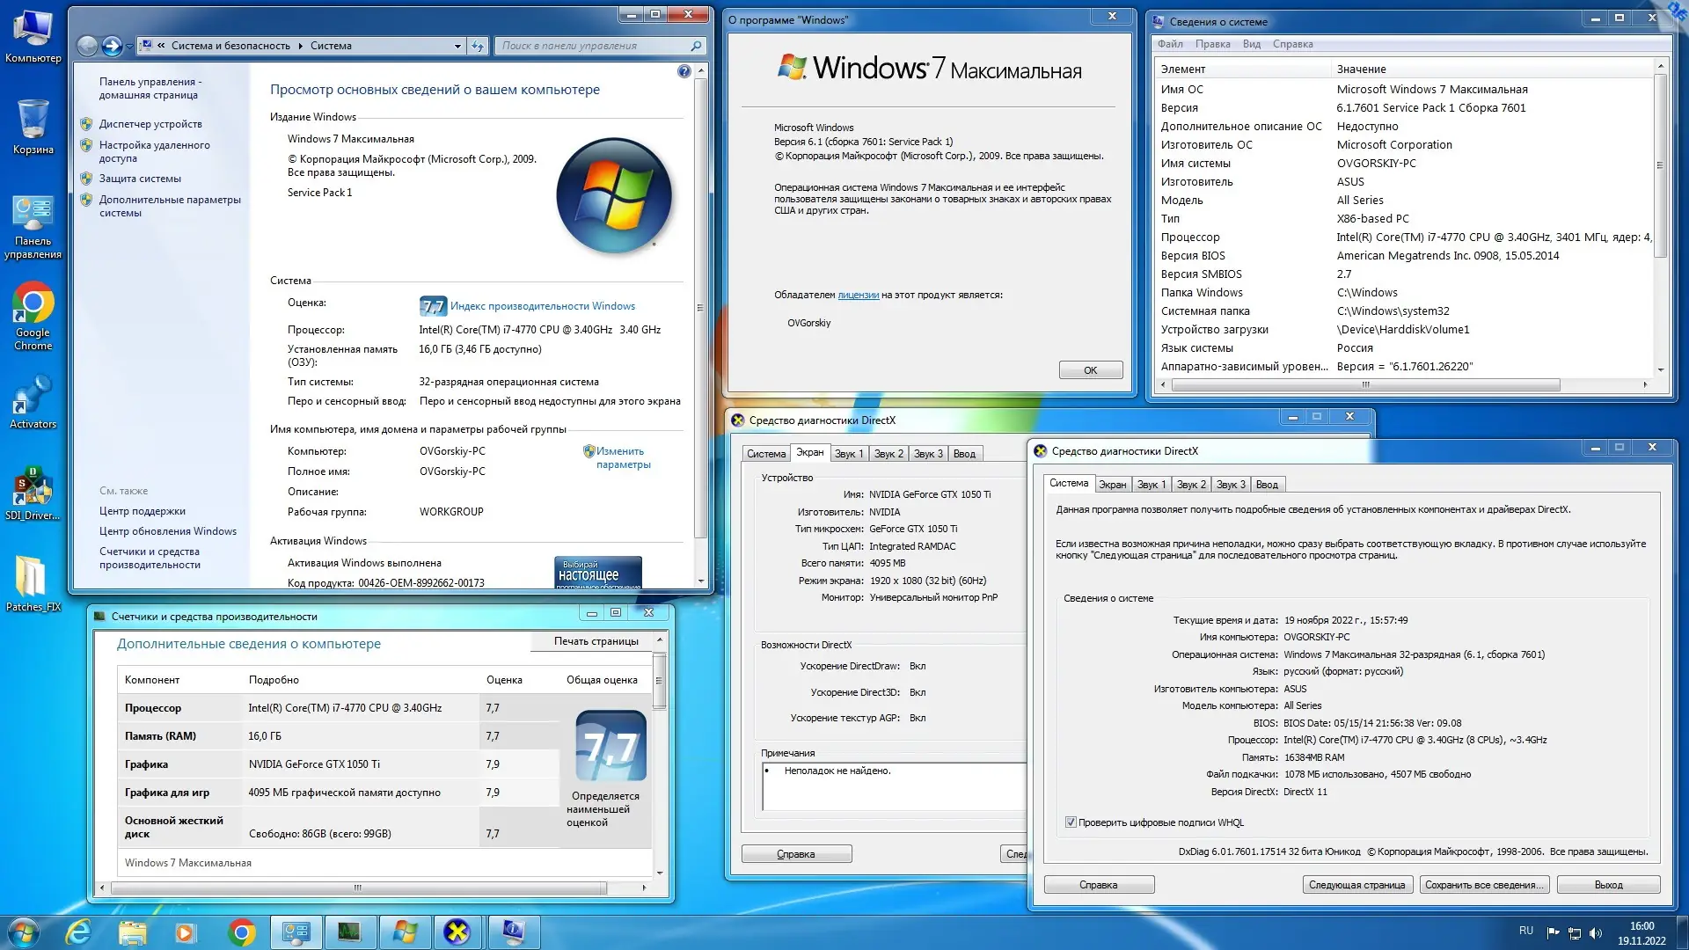The image size is (1689, 950).
Task: Click the лицензии license link
Action: 858,295
